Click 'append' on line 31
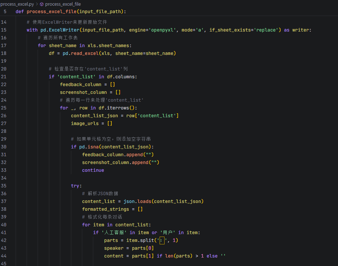Screen dimensions: 338x266 point(134,155)
